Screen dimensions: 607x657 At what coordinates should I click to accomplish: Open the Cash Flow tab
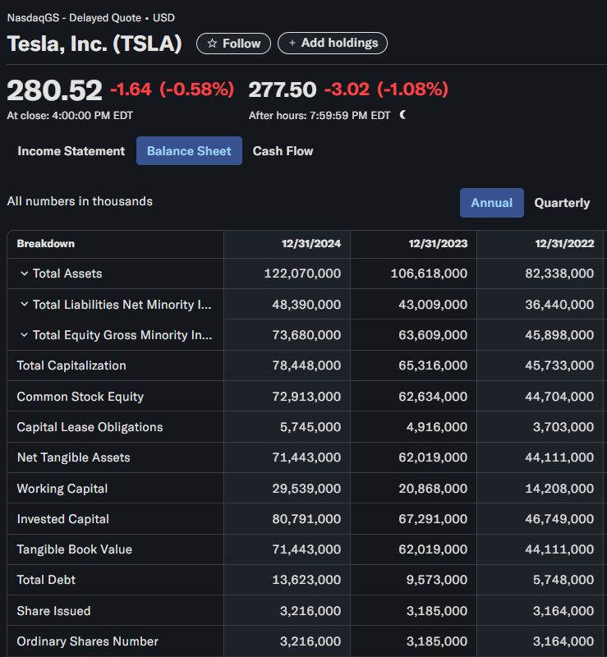click(283, 151)
